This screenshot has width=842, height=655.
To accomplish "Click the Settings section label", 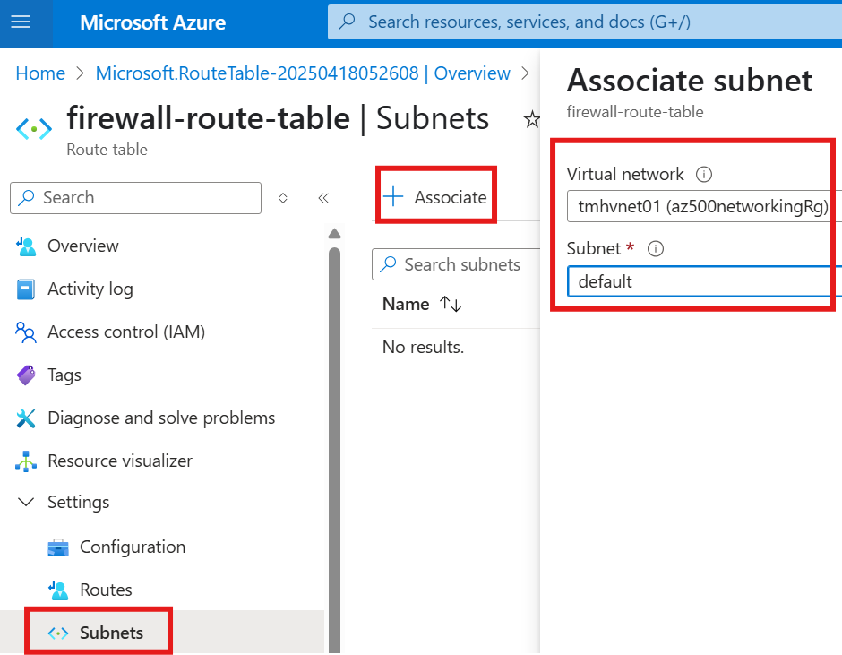I will [79, 503].
